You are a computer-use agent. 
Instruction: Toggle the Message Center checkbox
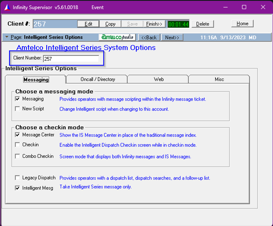click(x=17, y=135)
